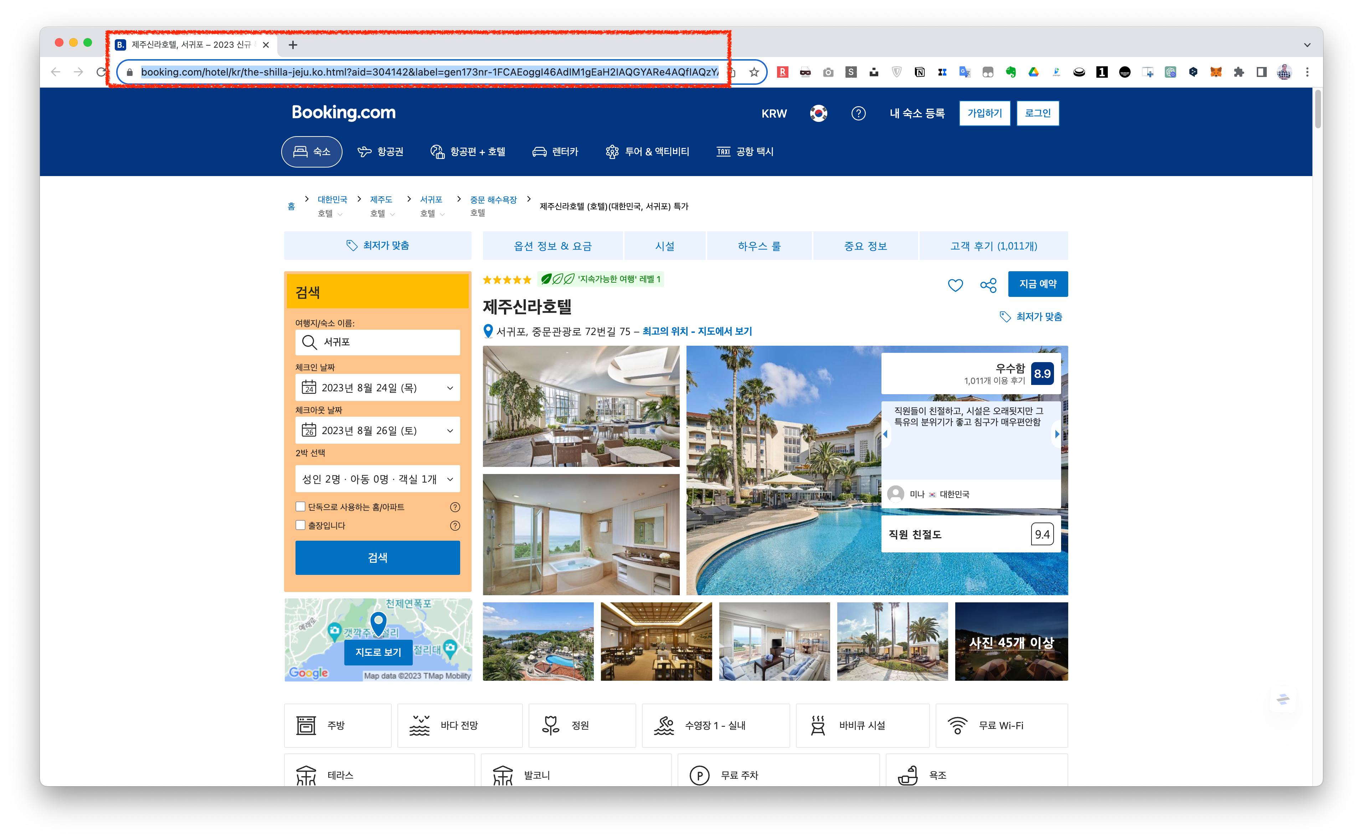Viewport: 1363px width, 839px height.
Task: Open the 사진 45개 이상 gallery thumbnail
Action: [1011, 642]
